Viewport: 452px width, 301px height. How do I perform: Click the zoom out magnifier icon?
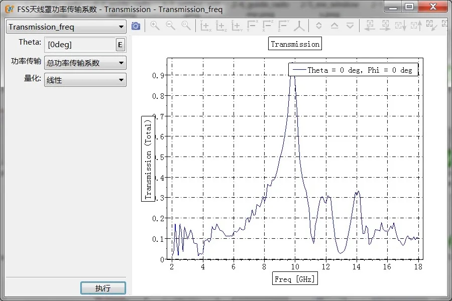tap(170, 26)
